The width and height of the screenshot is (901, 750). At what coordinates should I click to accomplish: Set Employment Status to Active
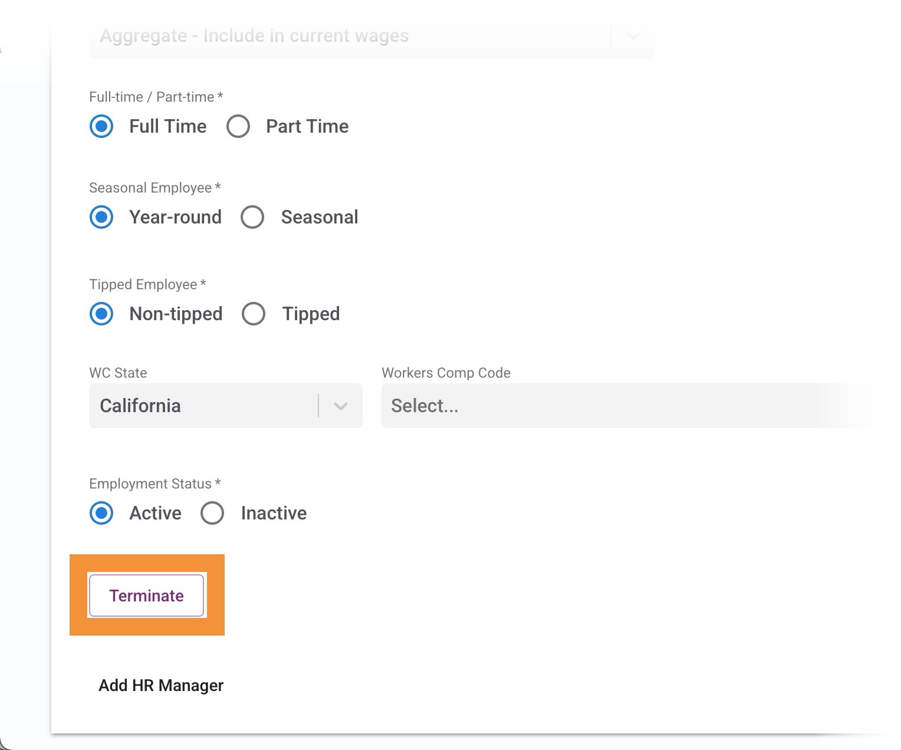[101, 514]
